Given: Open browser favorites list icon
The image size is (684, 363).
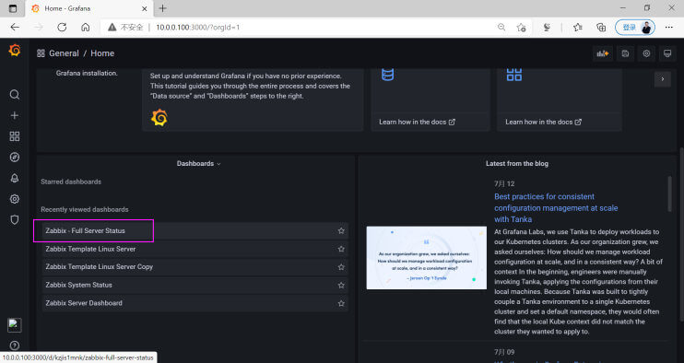Looking at the screenshot, I should point(578,28).
